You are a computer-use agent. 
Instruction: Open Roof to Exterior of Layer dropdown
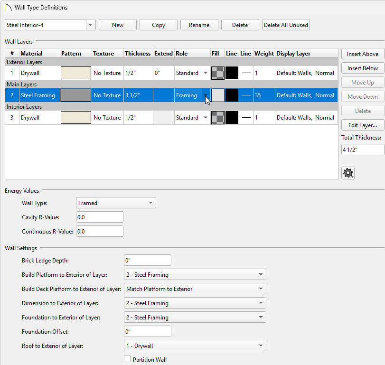[x=195, y=346]
